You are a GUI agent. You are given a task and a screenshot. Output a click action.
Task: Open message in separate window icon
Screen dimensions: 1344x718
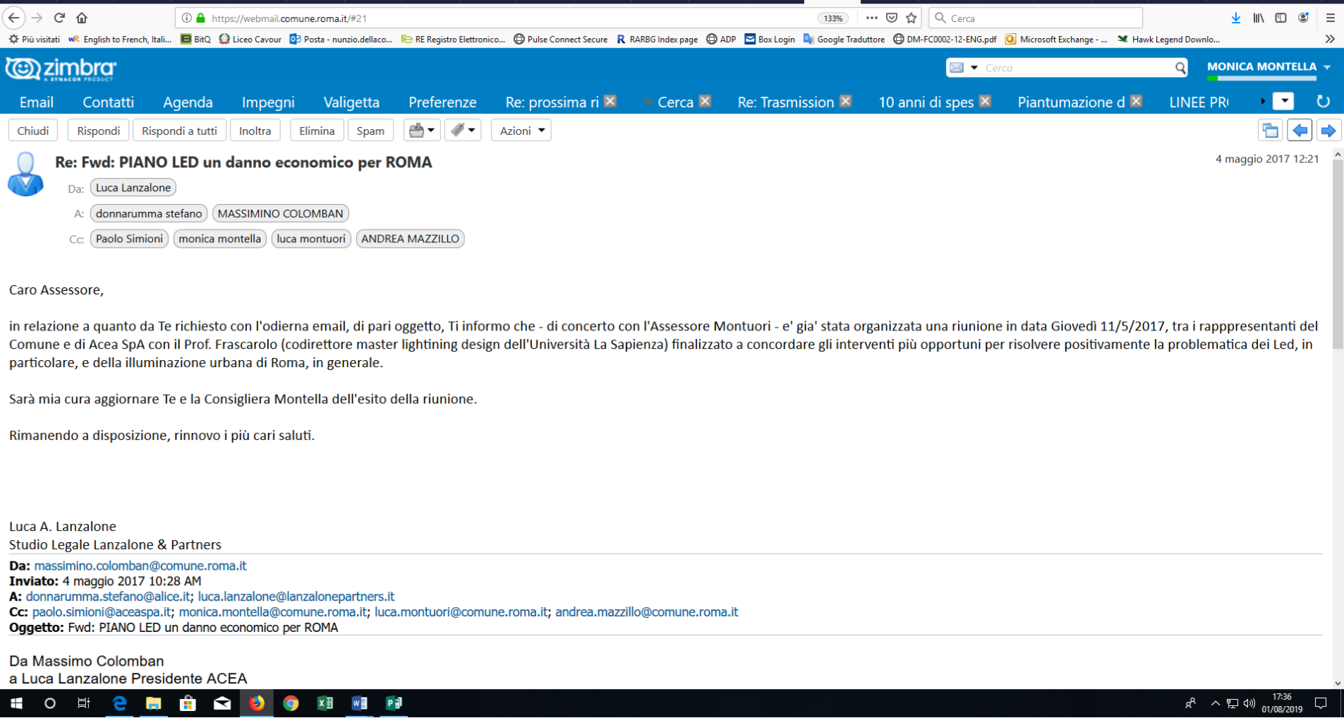tap(1270, 131)
